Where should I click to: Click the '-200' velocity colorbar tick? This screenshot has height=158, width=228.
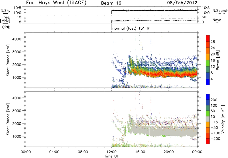(x=215, y=139)
